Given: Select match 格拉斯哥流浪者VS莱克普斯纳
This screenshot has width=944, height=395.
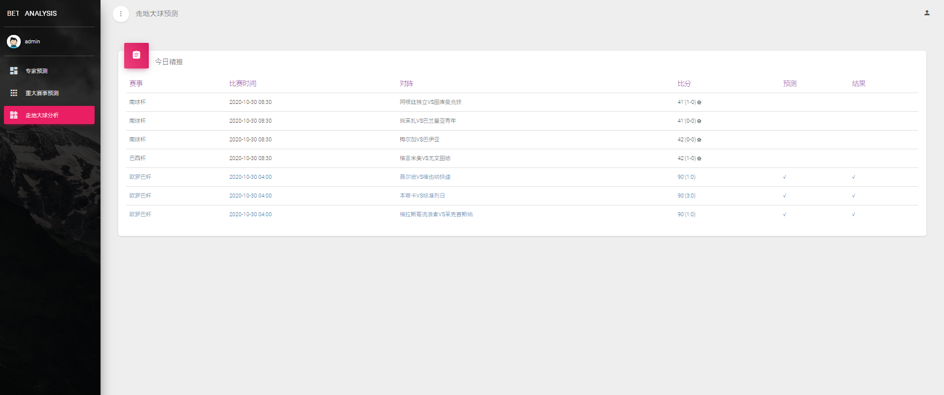Looking at the screenshot, I should pyautogui.click(x=436, y=215).
